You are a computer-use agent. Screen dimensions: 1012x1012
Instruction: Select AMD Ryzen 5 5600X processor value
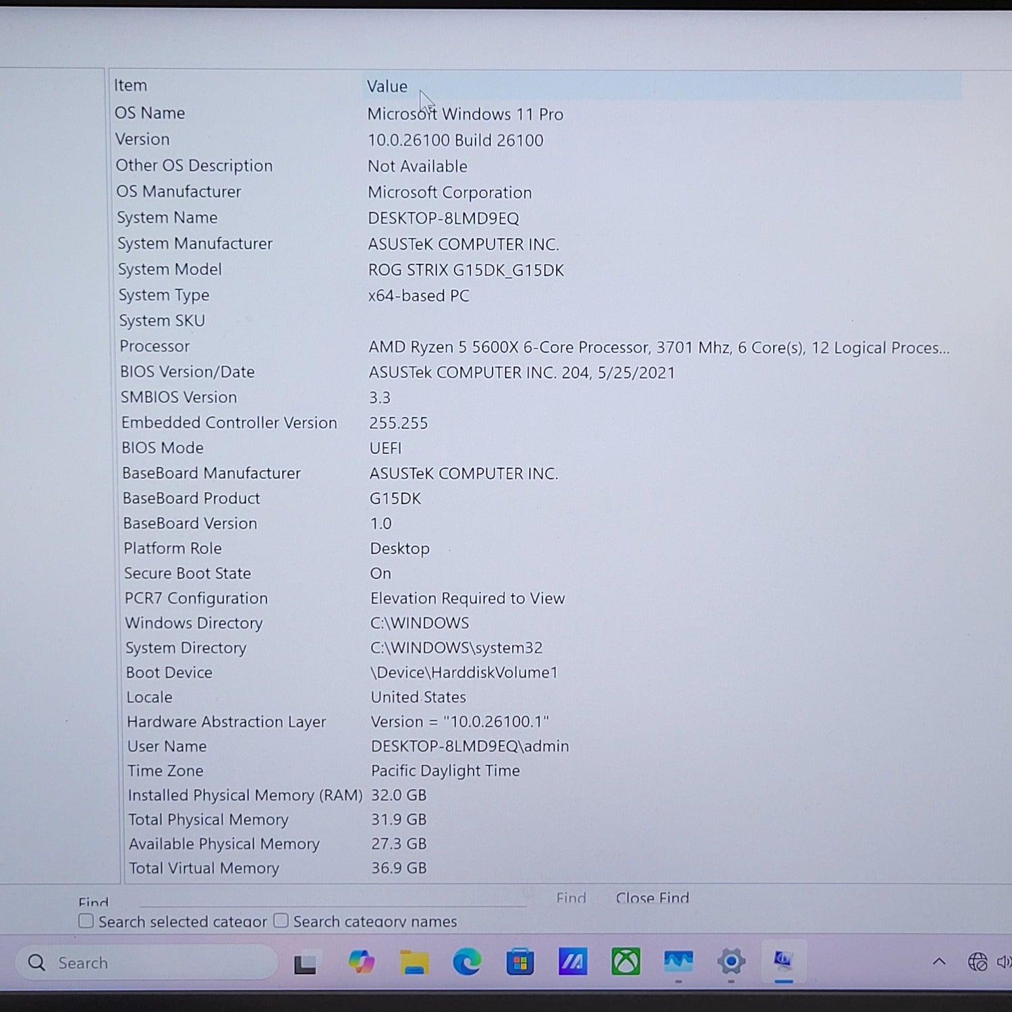pos(659,347)
